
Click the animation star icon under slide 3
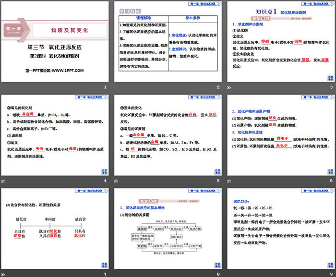[x=229, y=88]
